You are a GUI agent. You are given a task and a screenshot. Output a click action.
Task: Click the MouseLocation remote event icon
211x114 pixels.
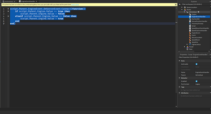190,37
